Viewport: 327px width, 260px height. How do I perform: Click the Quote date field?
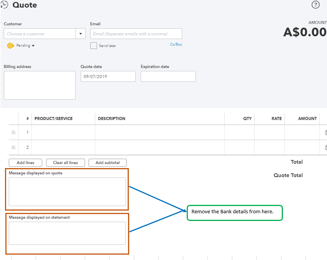(108, 76)
